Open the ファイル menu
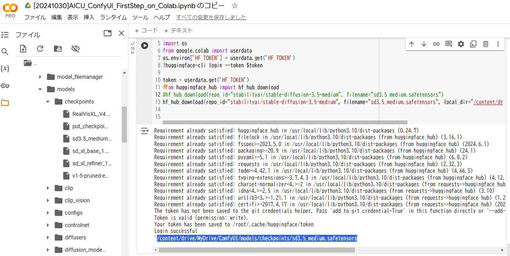510x256 pixels. (35, 17)
